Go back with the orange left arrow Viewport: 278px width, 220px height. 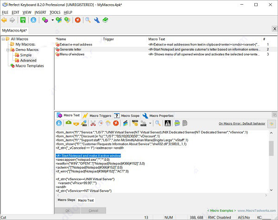click(x=4, y=20)
